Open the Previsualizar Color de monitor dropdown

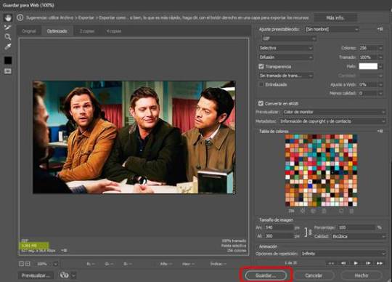(x=334, y=112)
